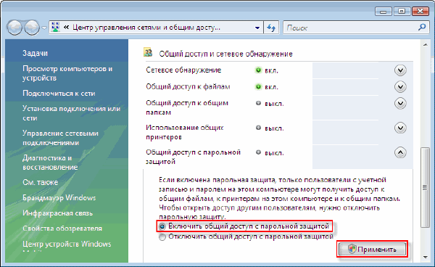This screenshot has height=267, width=435.
Task: Open the Брандмауэр Windows link
Action: tap(59, 198)
